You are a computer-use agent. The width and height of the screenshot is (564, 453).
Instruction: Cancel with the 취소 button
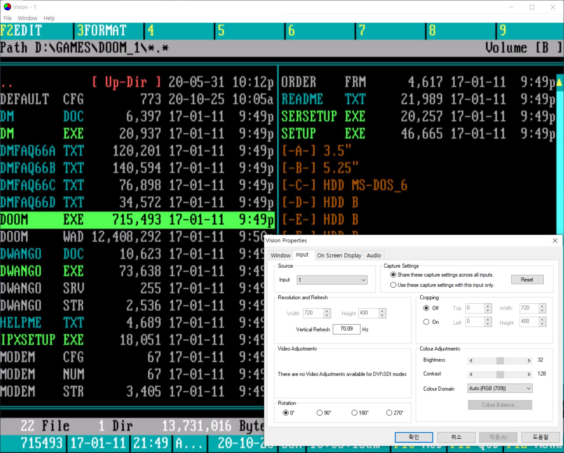pyautogui.click(x=456, y=437)
